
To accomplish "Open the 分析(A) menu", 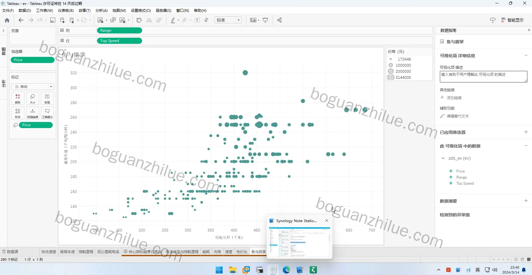I will click(x=102, y=10).
